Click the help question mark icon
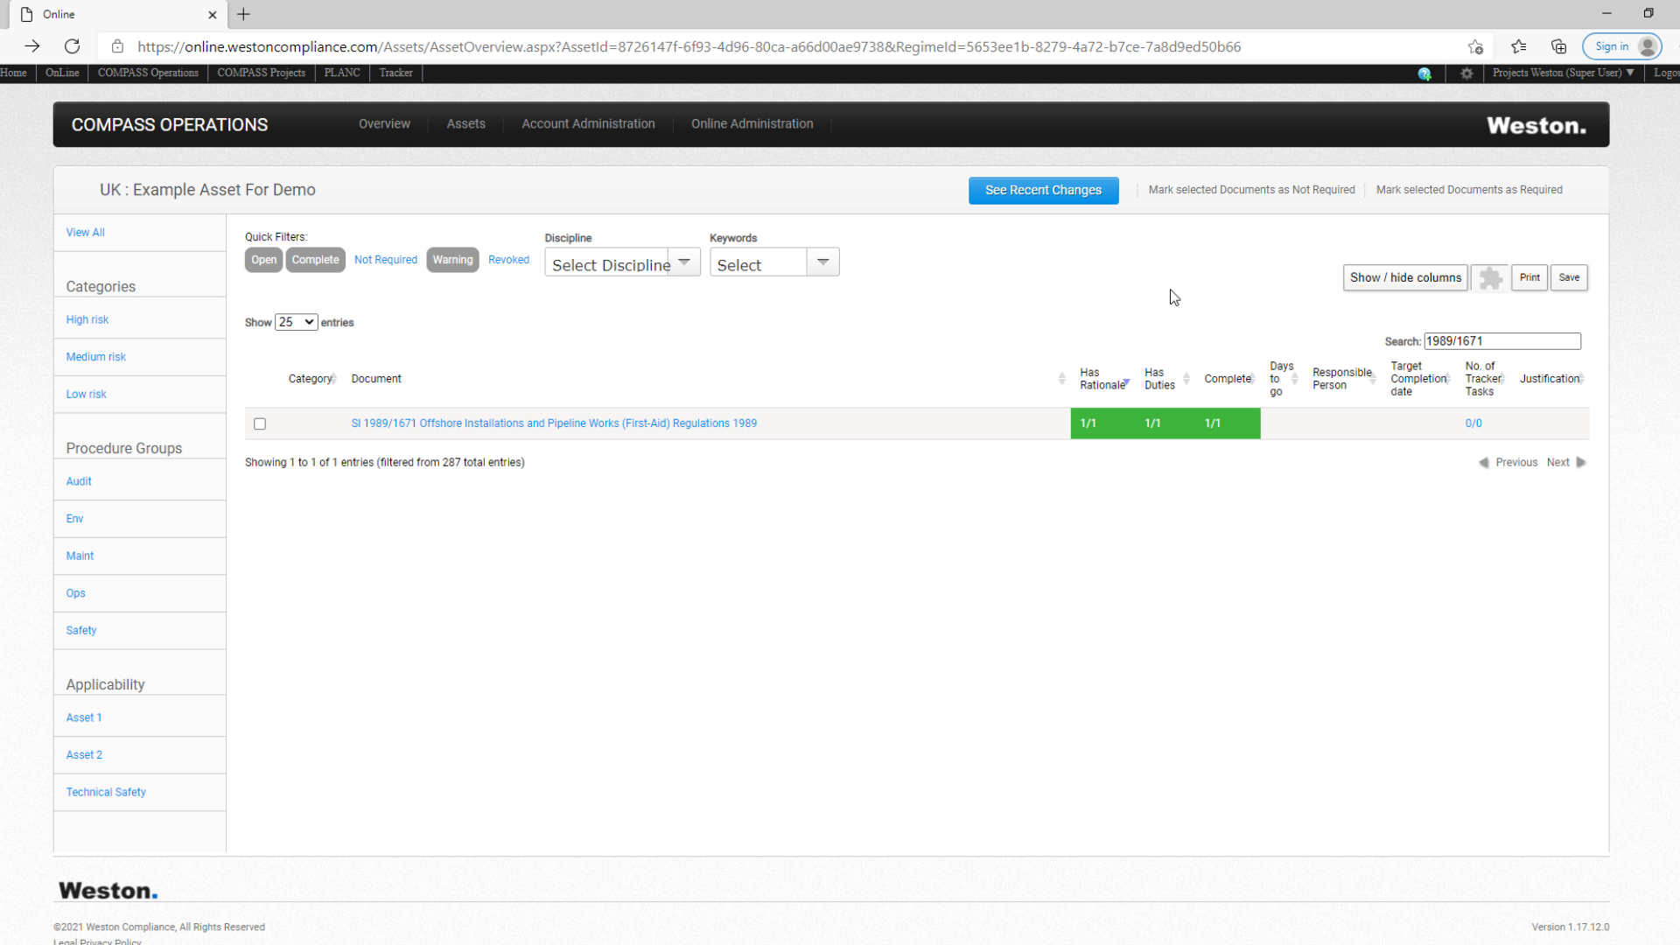 (1424, 73)
